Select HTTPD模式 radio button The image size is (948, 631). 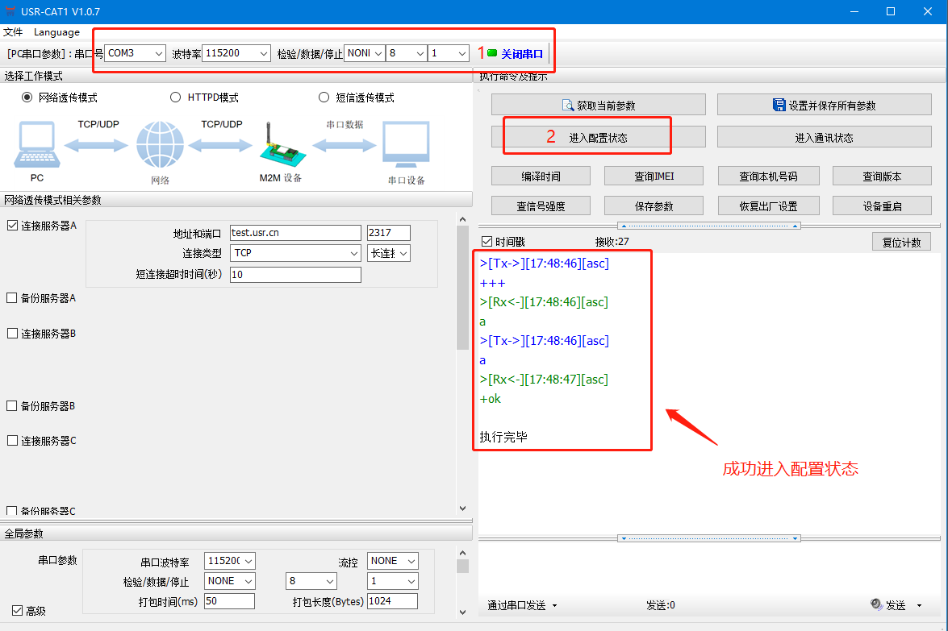click(176, 98)
